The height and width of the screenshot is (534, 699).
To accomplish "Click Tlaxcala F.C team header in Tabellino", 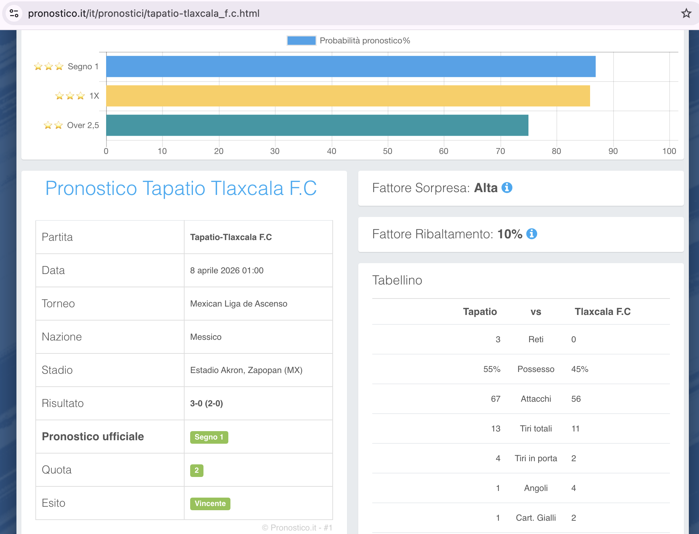I will coord(602,311).
